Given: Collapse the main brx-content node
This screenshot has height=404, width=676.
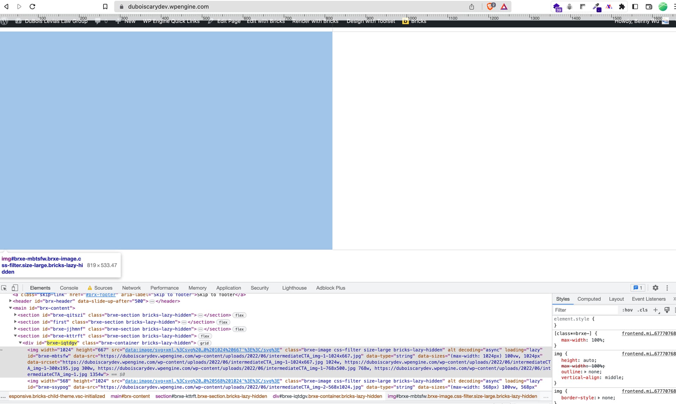Looking at the screenshot, I should click(x=11, y=308).
